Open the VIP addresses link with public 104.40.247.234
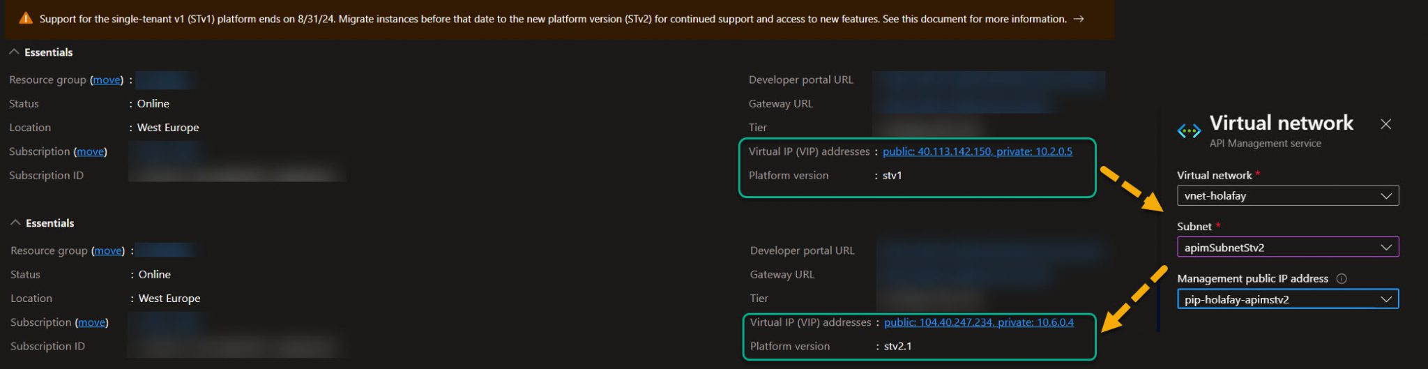The height and width of the screenshot is (369, 1428). coord(978,322)
